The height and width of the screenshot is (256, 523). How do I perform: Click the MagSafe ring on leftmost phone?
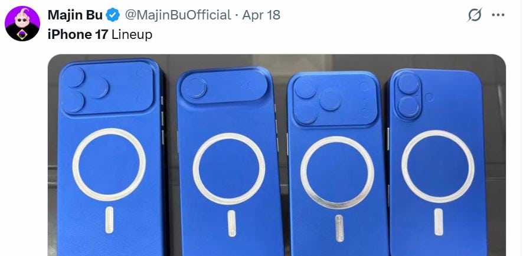click(x=109, y=165)
